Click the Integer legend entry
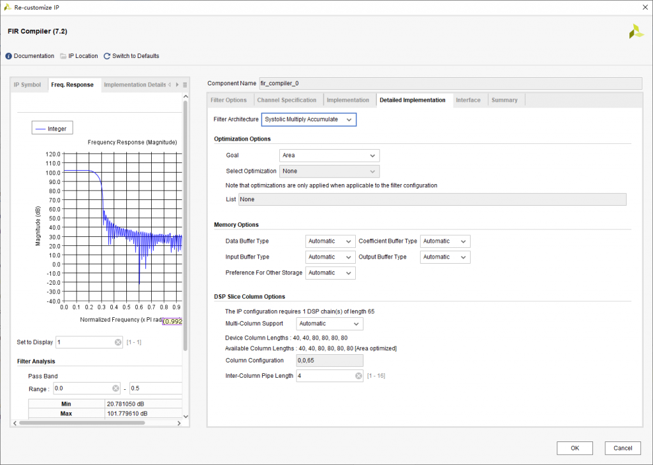This screenshot has width=653, height=465. pyautogui.click(x=52, y=129)
